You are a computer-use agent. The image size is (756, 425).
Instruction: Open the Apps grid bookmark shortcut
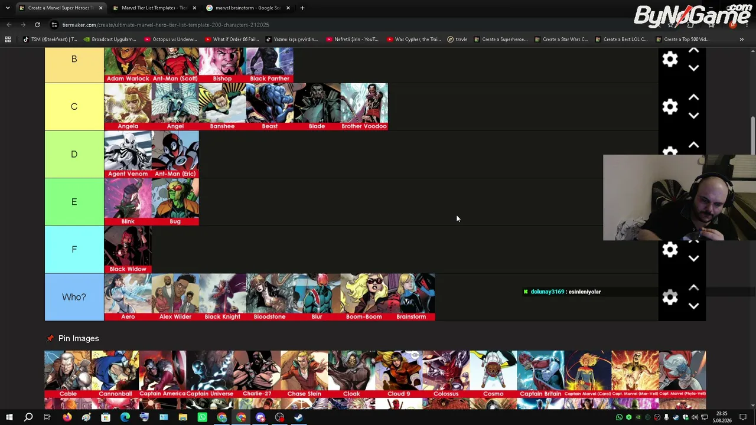[x=8, y=40]
